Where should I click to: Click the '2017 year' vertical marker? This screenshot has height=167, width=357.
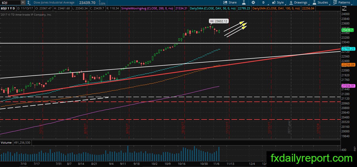click(x=289, y=128)
